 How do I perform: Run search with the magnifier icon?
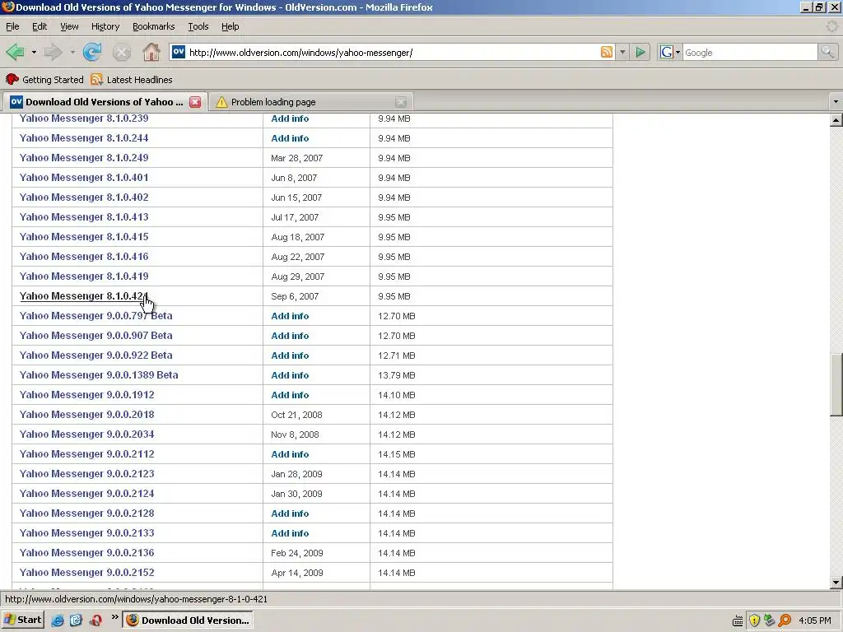(x=827, y=52)
